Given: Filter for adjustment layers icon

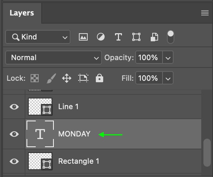Looking at the screenshot, I should click(x=101, y=37).
